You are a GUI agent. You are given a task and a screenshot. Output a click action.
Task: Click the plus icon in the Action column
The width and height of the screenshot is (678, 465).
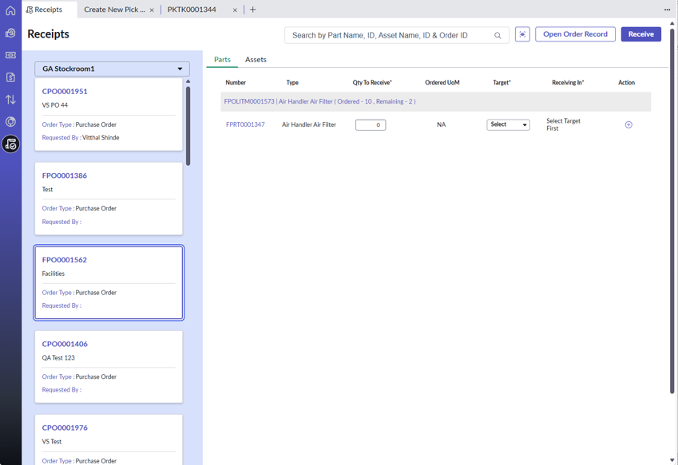[628, 125]
